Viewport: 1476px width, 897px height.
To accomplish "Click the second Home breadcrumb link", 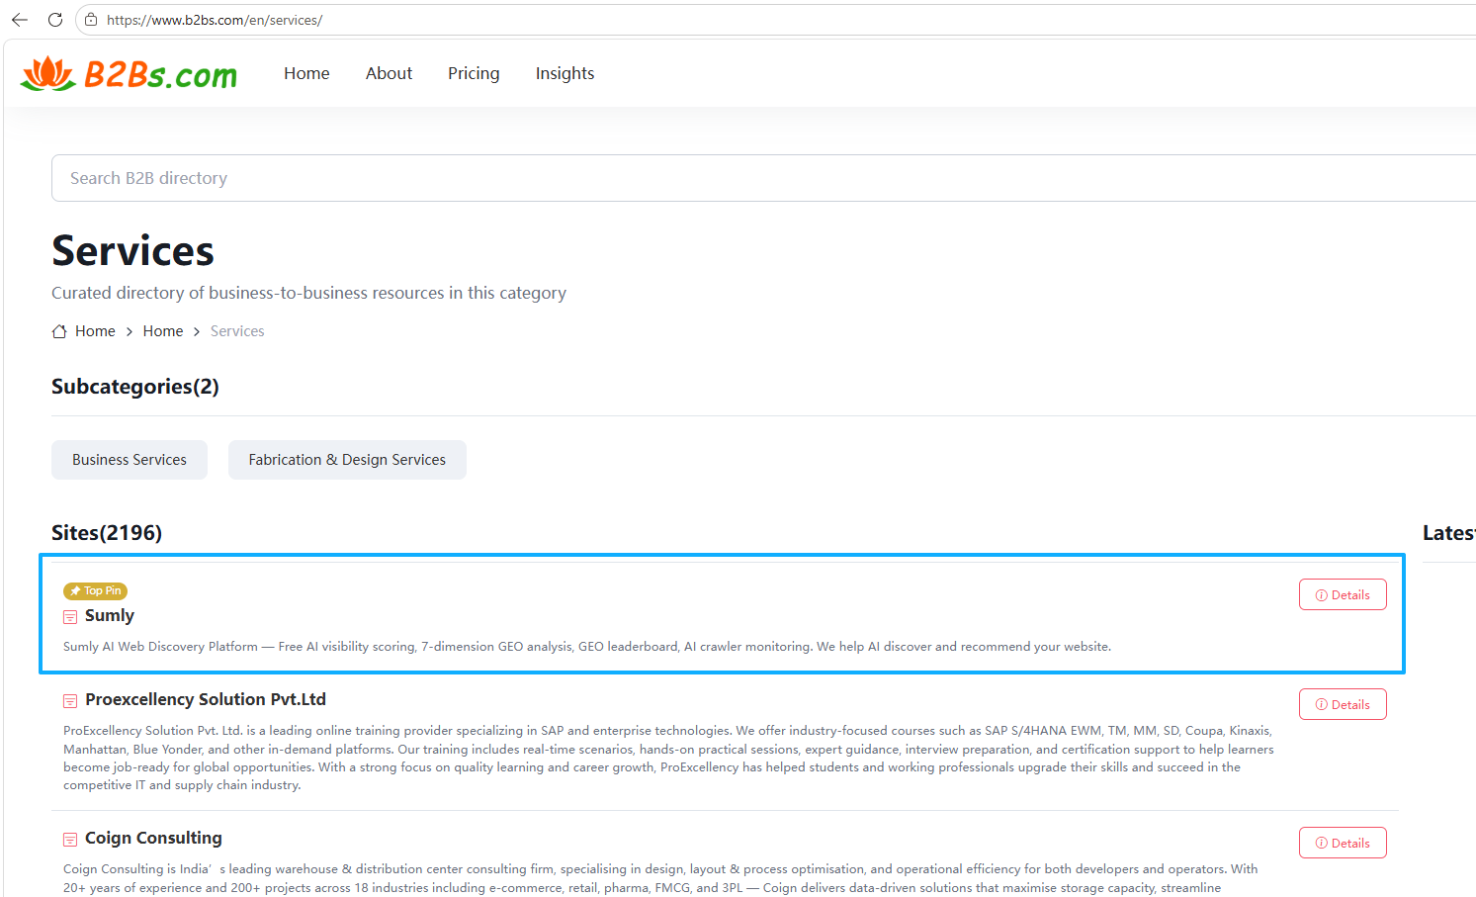I will tap(163, 331).
